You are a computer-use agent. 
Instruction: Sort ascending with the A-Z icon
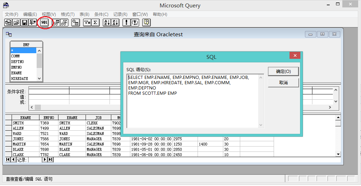pos(107,23)
